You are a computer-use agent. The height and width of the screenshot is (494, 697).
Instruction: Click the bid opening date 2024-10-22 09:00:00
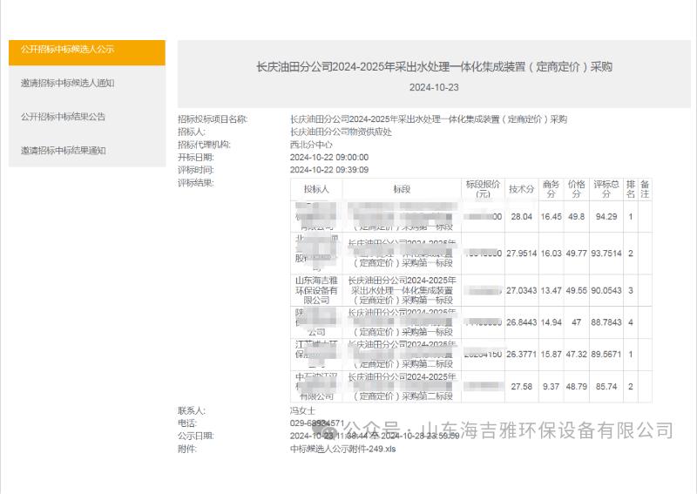pos(328,158)
